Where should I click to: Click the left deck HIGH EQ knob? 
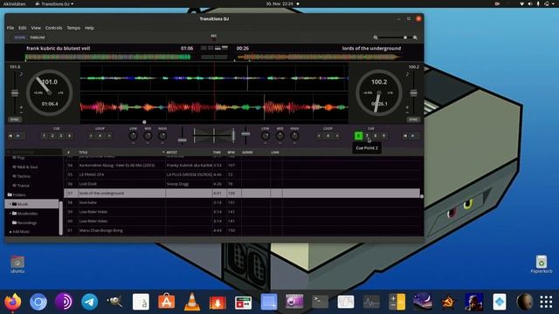click(x=162, y=136)
